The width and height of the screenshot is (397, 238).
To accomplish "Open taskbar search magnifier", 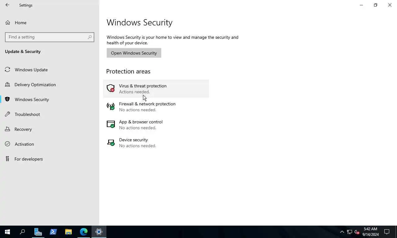I will [22, 232].
